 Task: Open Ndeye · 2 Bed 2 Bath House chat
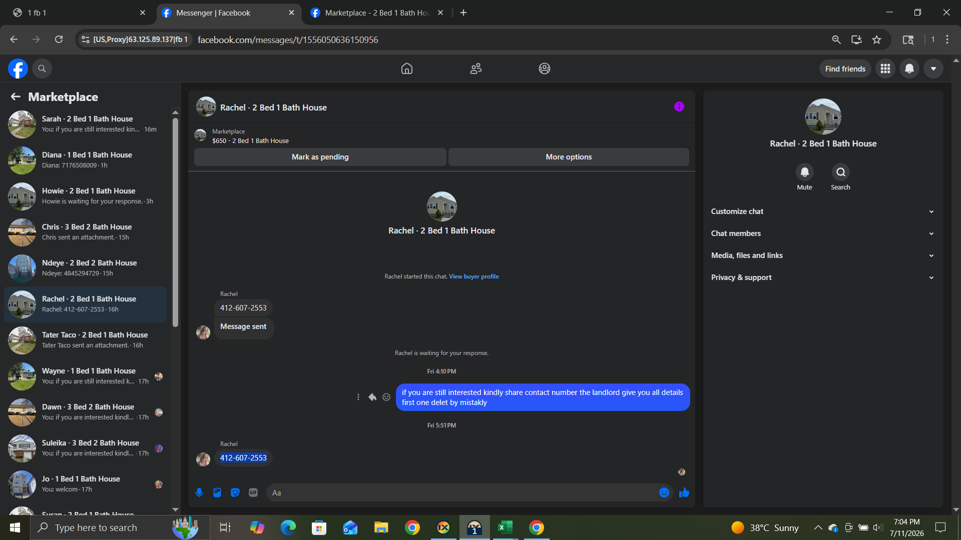85,268
